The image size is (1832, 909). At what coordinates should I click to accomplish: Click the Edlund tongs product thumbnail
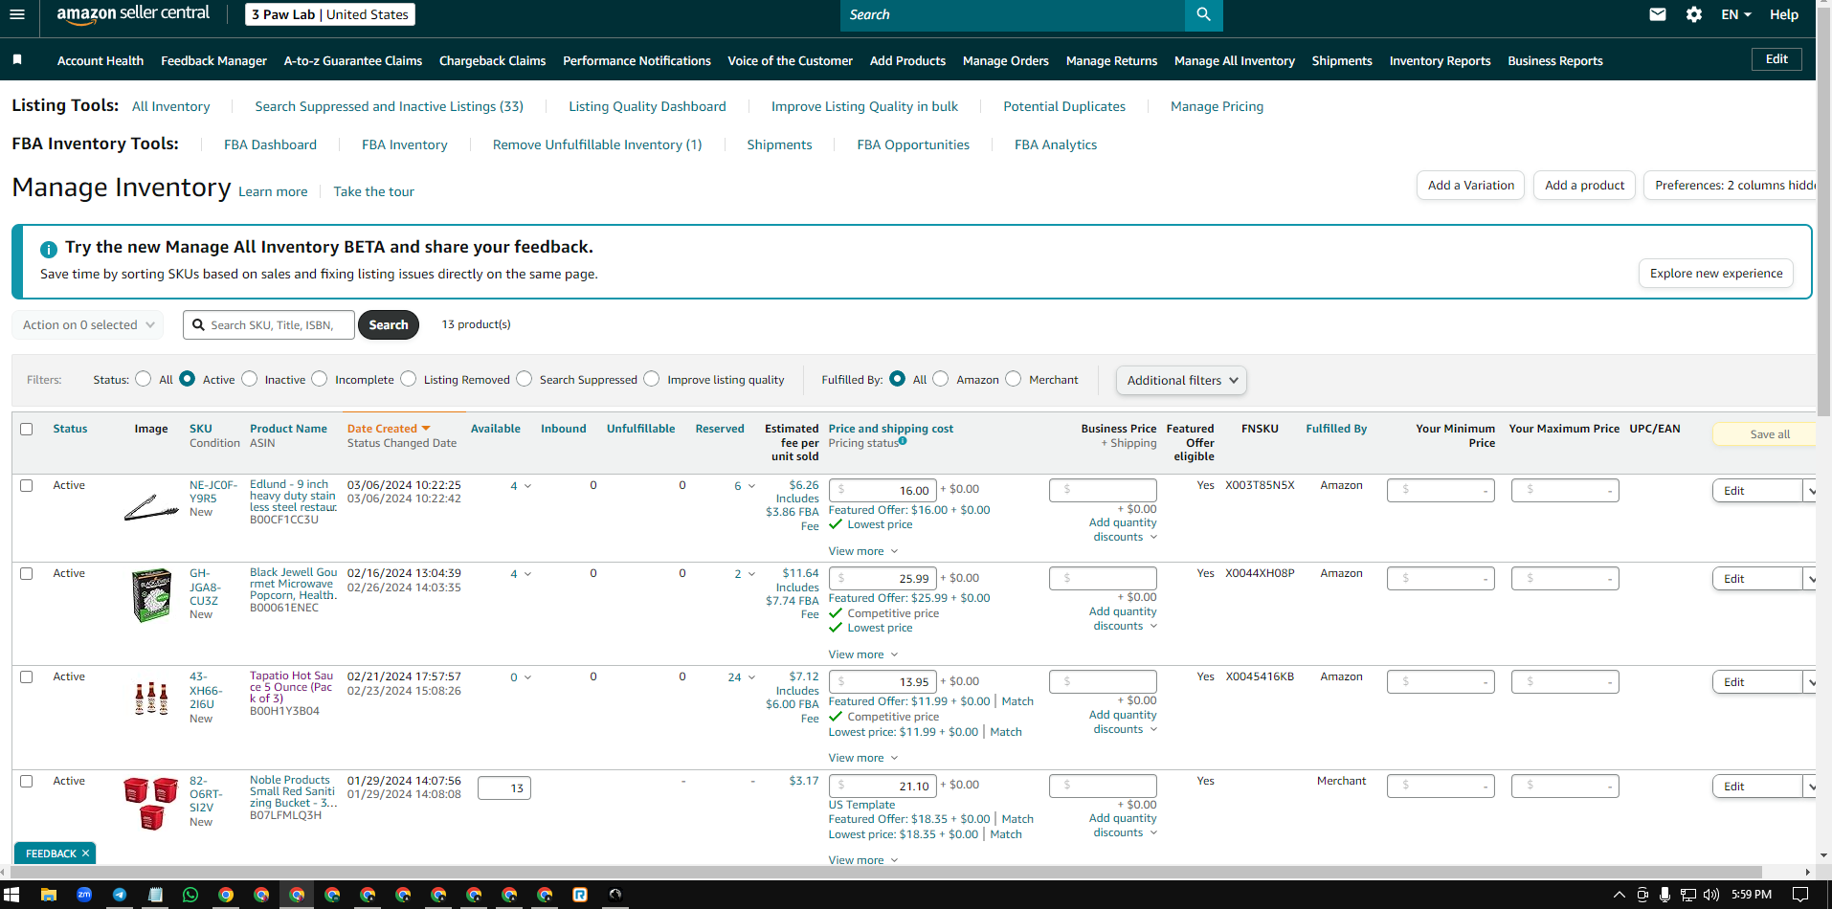(151, 507)
